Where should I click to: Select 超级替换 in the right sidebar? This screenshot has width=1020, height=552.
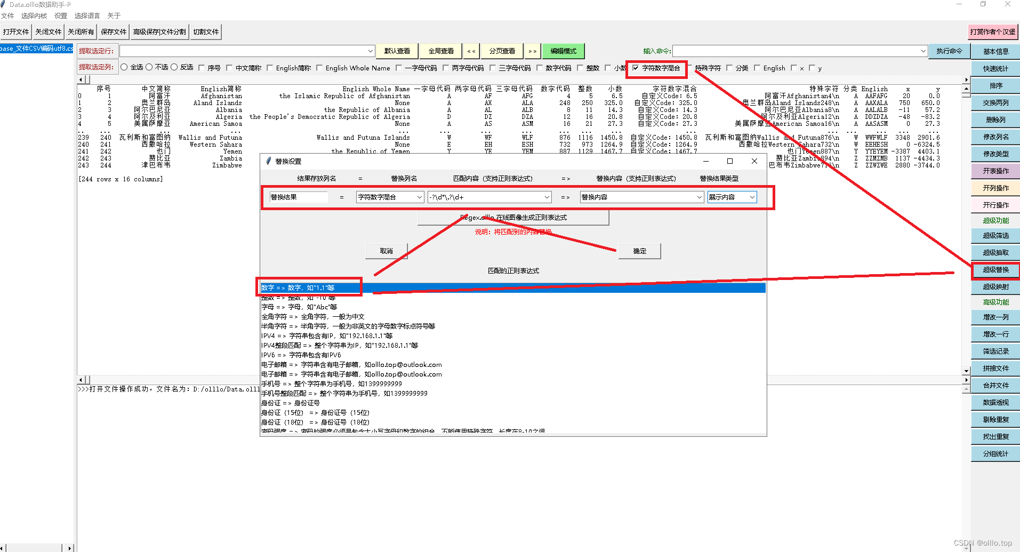click(x=994, y=270)
